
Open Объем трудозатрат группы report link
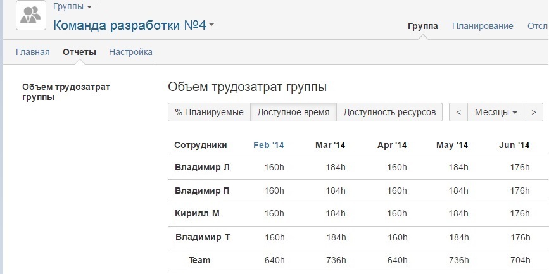tap(66, 92)
